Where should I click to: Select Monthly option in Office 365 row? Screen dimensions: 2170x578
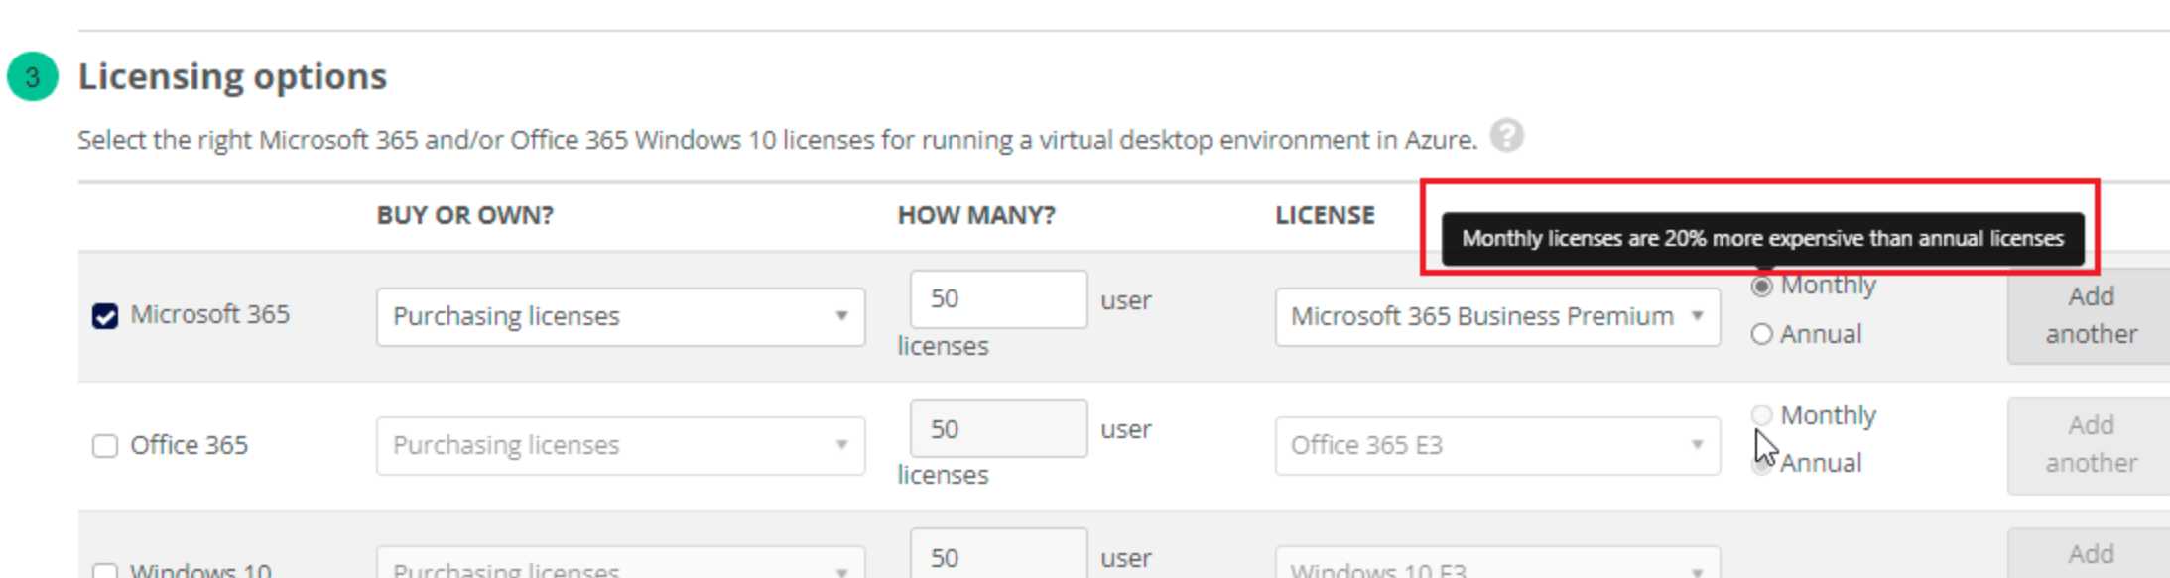point(1761,415)
